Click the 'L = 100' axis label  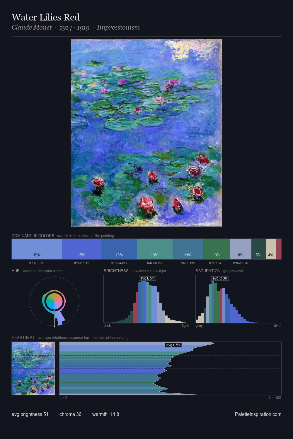tap(275, 398)
